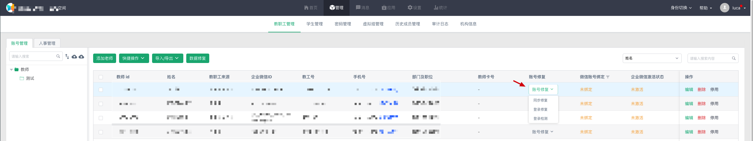The height and width of the screenshot is (141, 753).
Task: Choose 登录修复 from the dropdown menu
Action: point(540,110)
